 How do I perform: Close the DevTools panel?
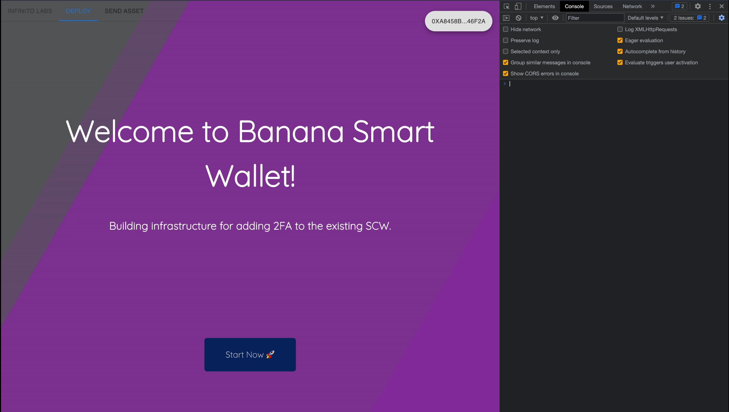pyautogui.click(x=722, y=6)
